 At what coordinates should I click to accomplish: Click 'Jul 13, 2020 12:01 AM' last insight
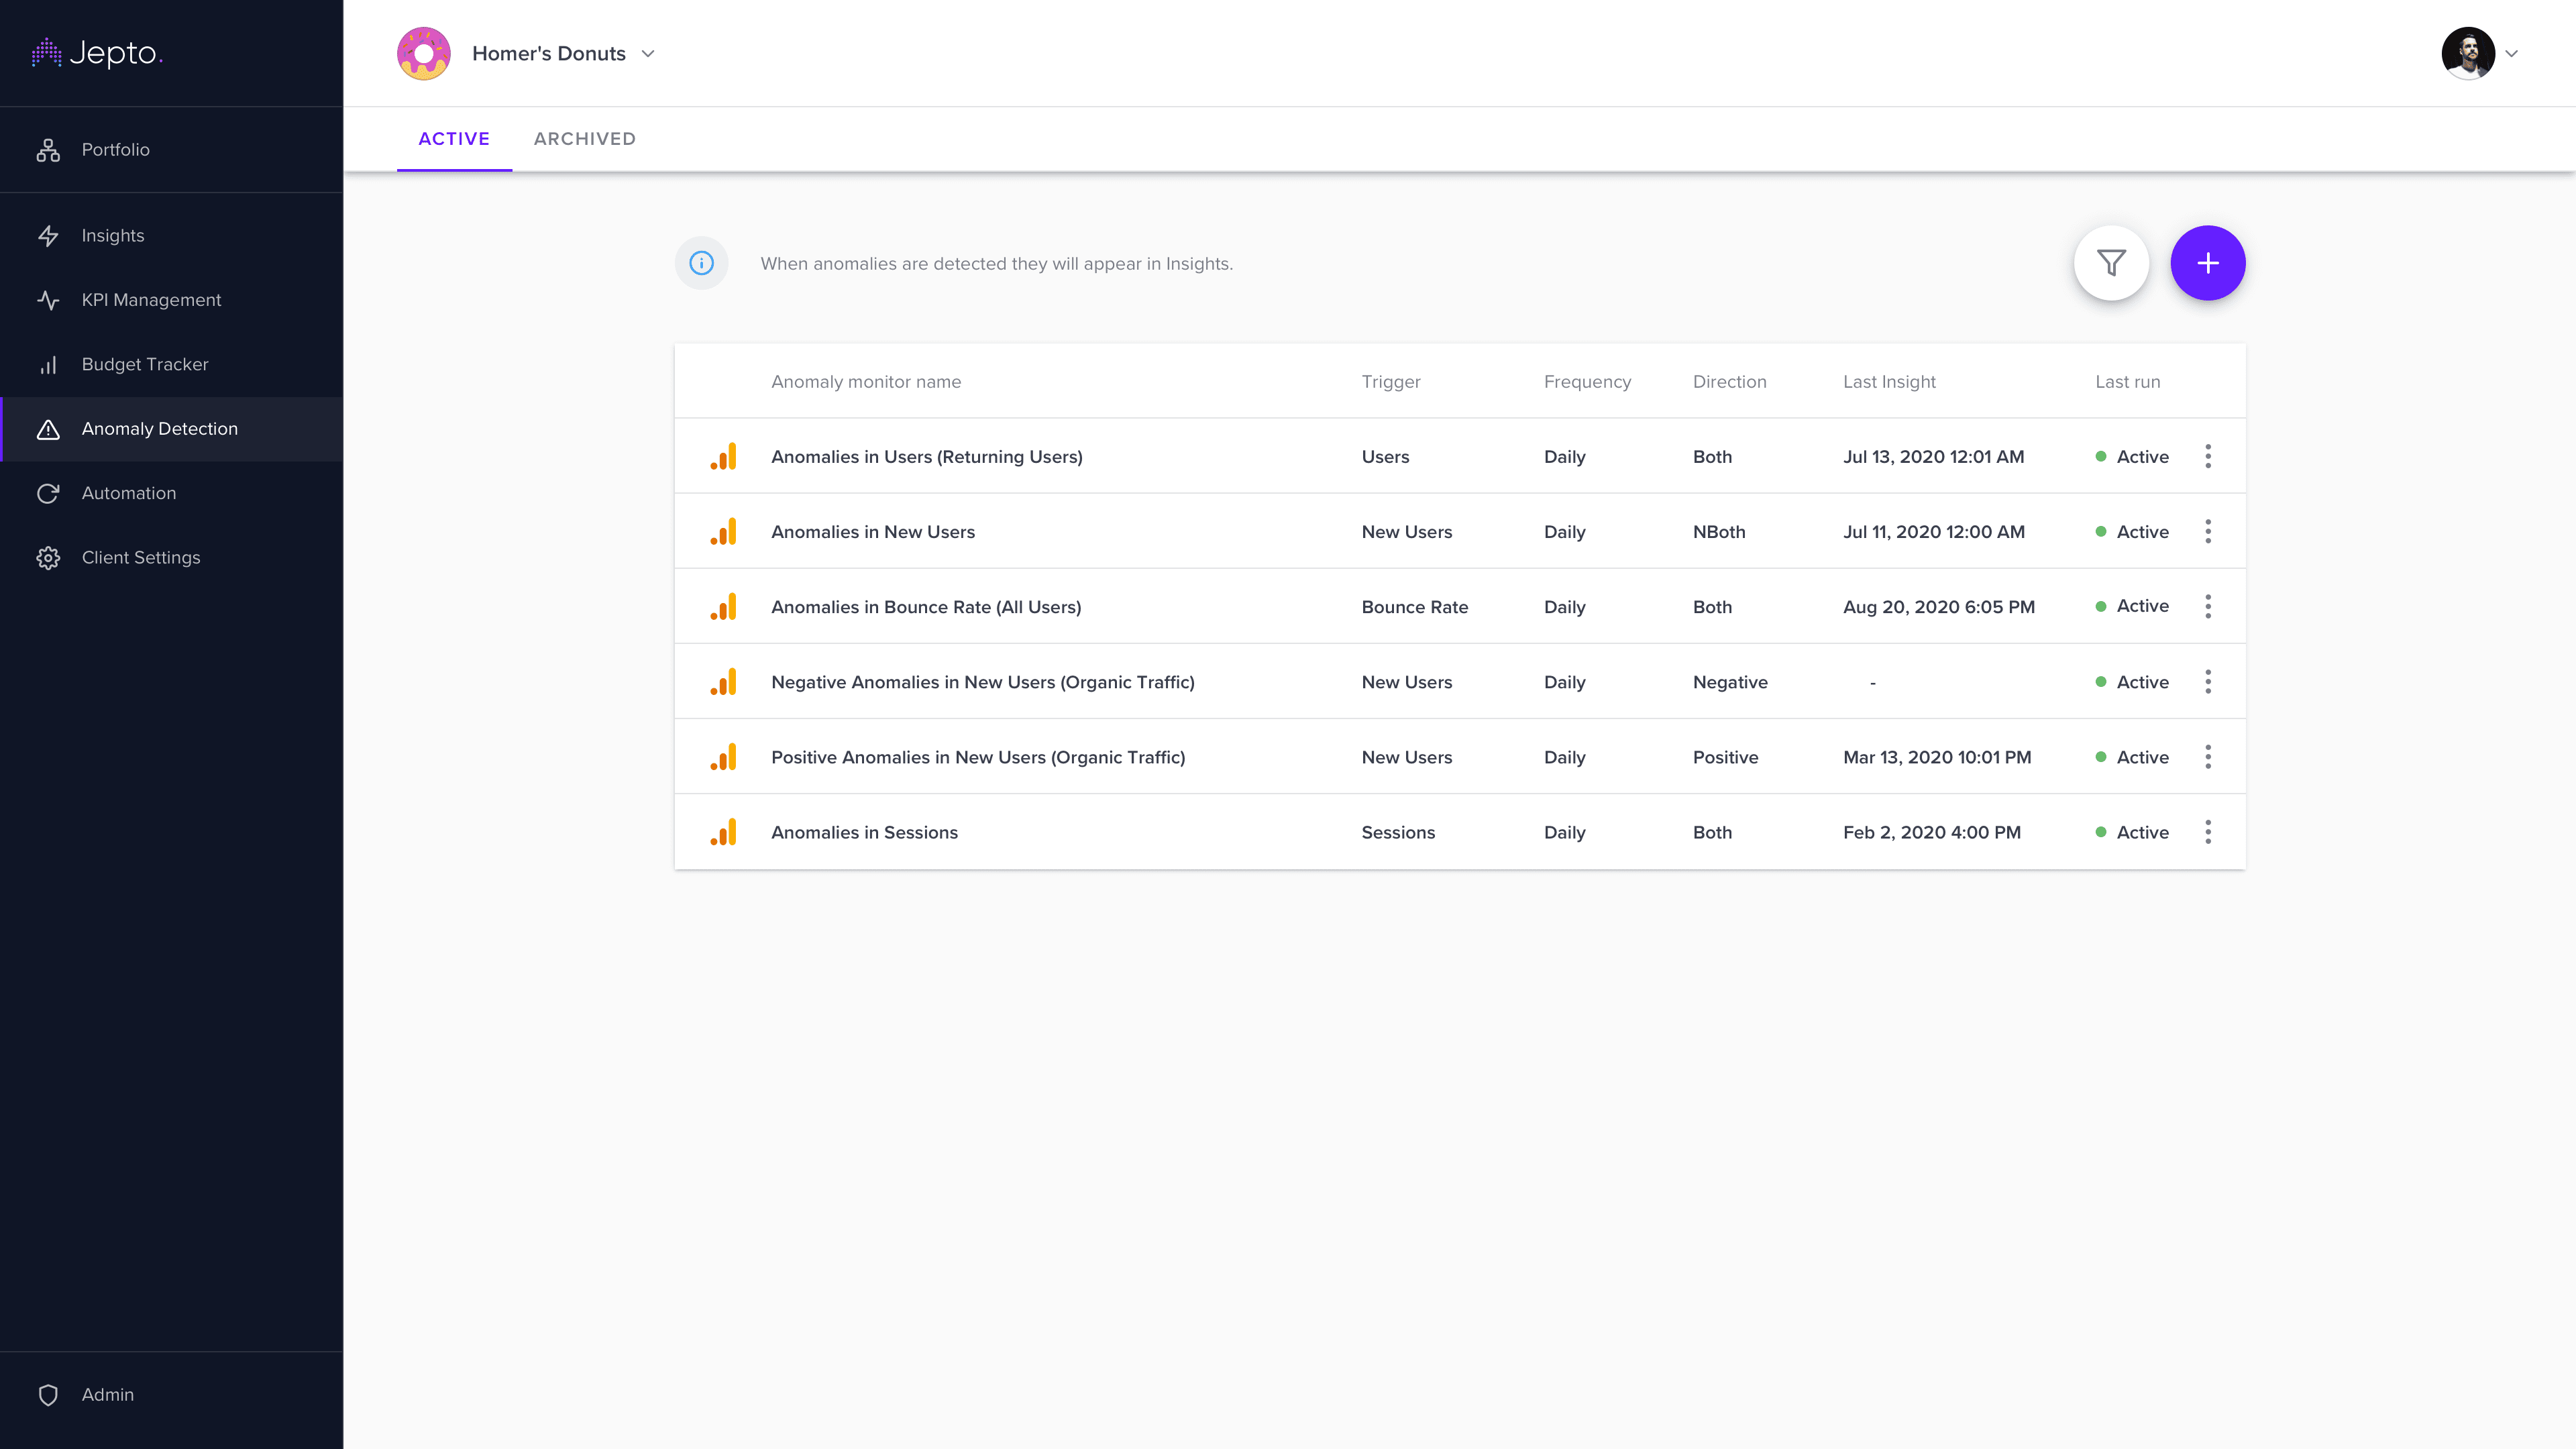click(1933, 457)
